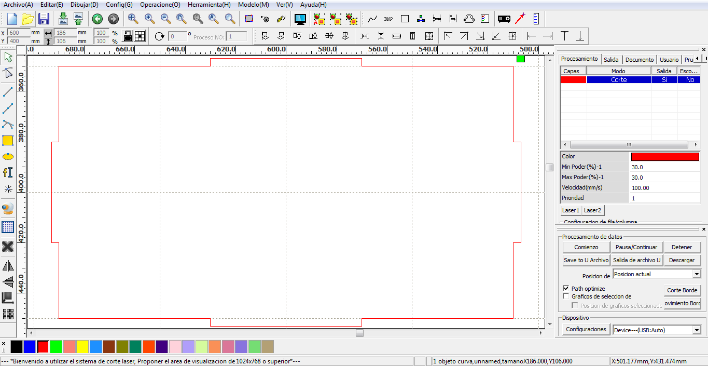708x366 pixels.
Task: Switch to the Usuario tab
Action: tap(669, 60)
